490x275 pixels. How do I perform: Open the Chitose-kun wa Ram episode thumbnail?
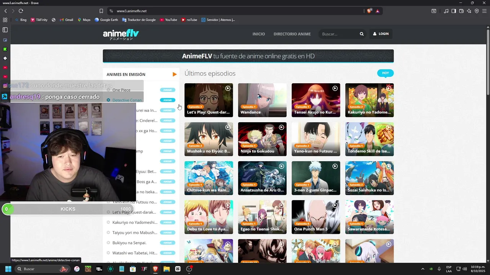pyautogui.click(x=209, y=178)
